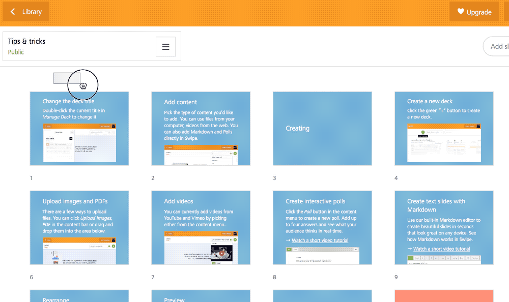Click the Public visibility label
This screenshot has height=302, width=509.
coord(16,52)
